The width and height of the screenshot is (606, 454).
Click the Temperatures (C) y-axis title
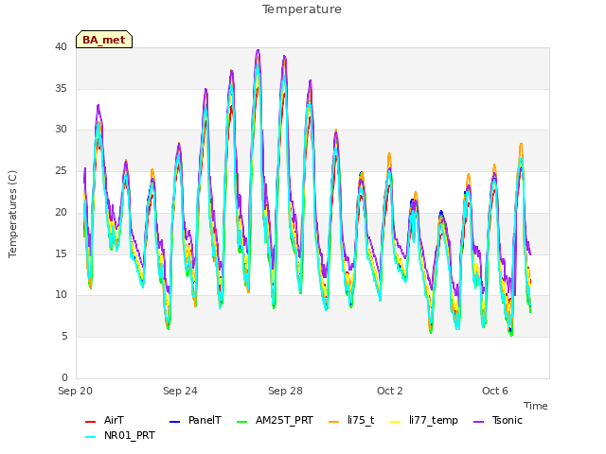pyautogui.click(x=12, y=214)
